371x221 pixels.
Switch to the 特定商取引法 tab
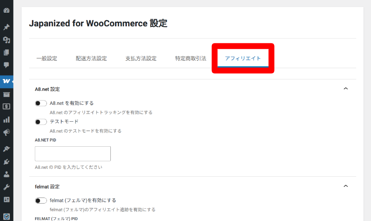tap(191, 58)
